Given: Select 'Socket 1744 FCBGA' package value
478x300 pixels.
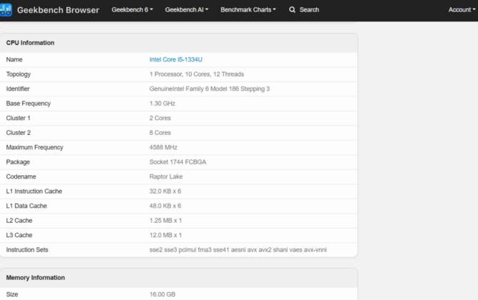Looking at the screenshot, I should (178, 162).
